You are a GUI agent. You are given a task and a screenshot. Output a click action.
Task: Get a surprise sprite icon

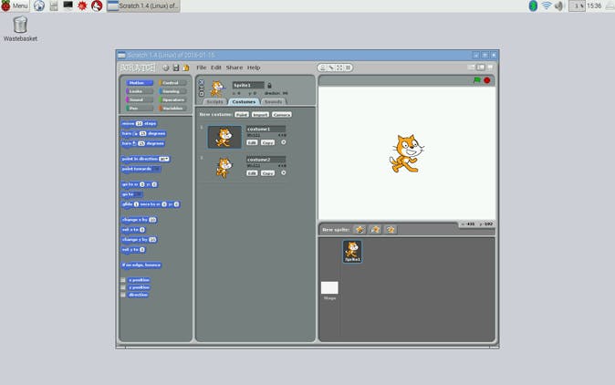[x=391, y=229]
